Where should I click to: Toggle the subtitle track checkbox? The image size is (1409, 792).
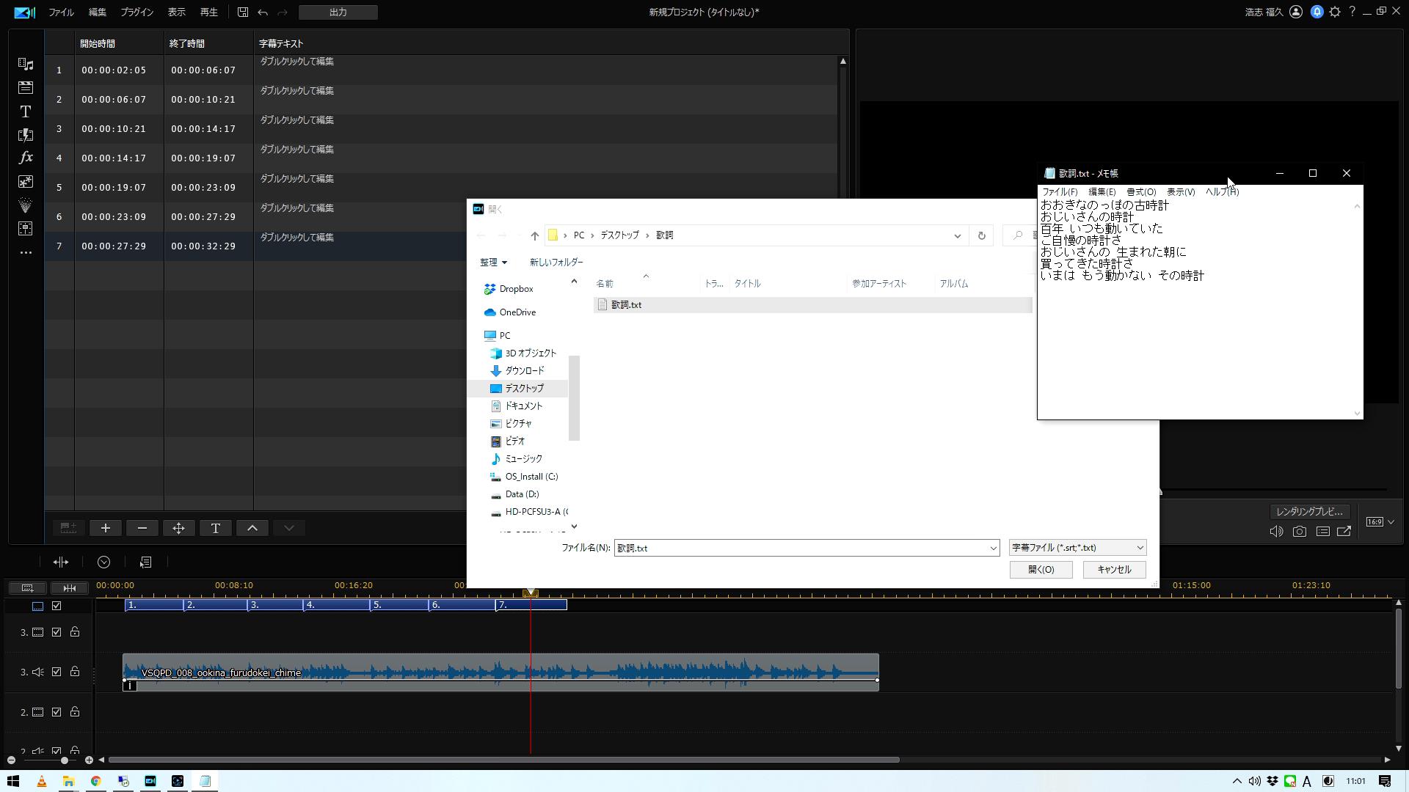[57, 606]
